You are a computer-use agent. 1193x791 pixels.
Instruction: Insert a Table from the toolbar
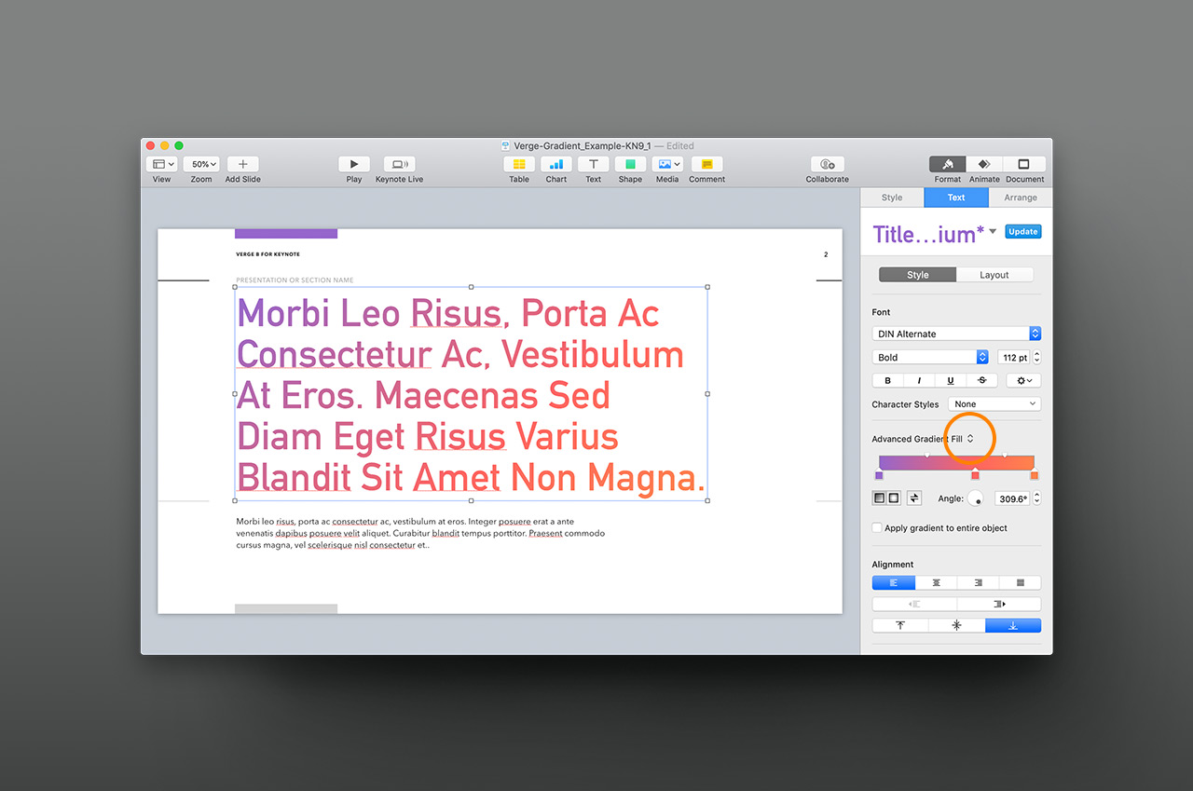(x=519, y=164)
